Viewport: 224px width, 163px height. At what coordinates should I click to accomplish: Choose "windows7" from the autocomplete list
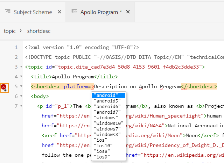coord(108,129)
